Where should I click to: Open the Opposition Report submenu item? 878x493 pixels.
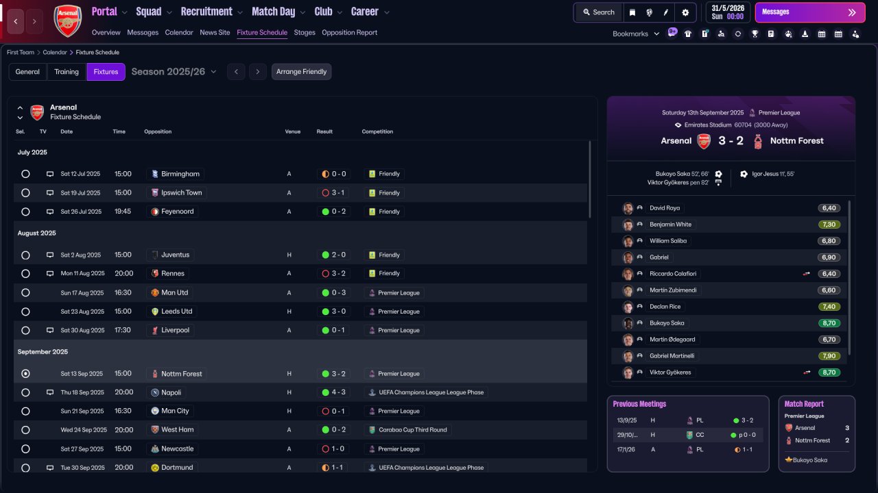[x=349, y=32]
